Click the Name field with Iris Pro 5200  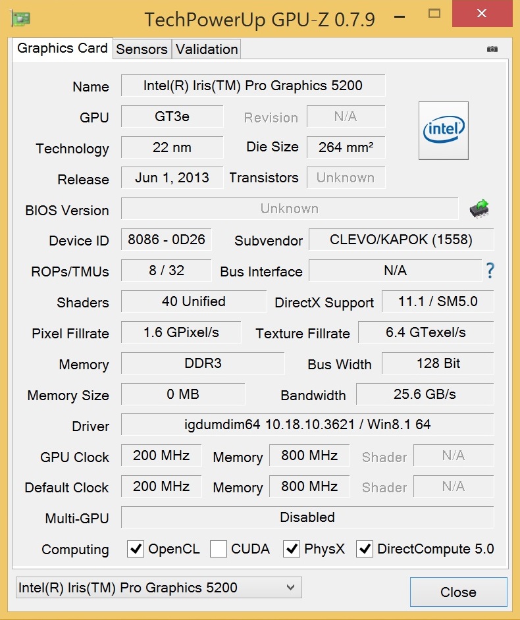(x=253, y=86)
